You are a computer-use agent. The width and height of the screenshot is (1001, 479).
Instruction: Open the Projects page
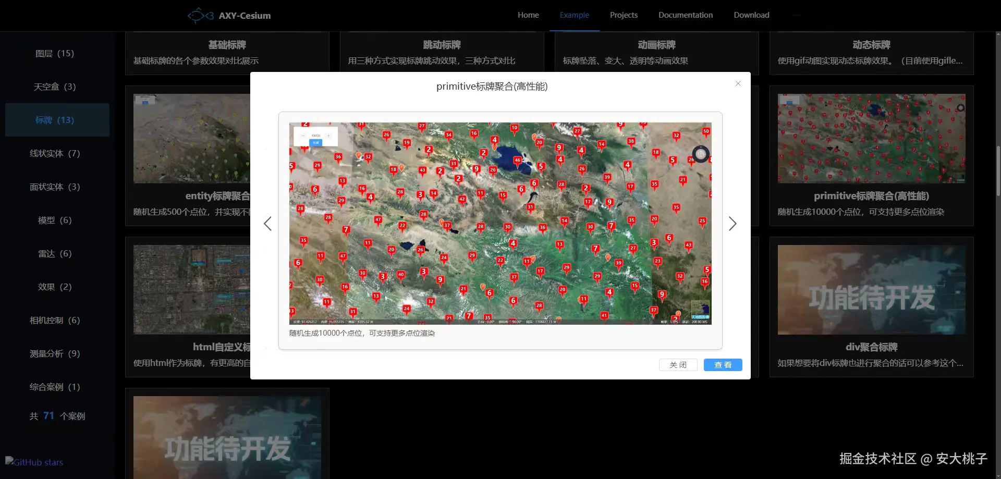click(624, 15)
